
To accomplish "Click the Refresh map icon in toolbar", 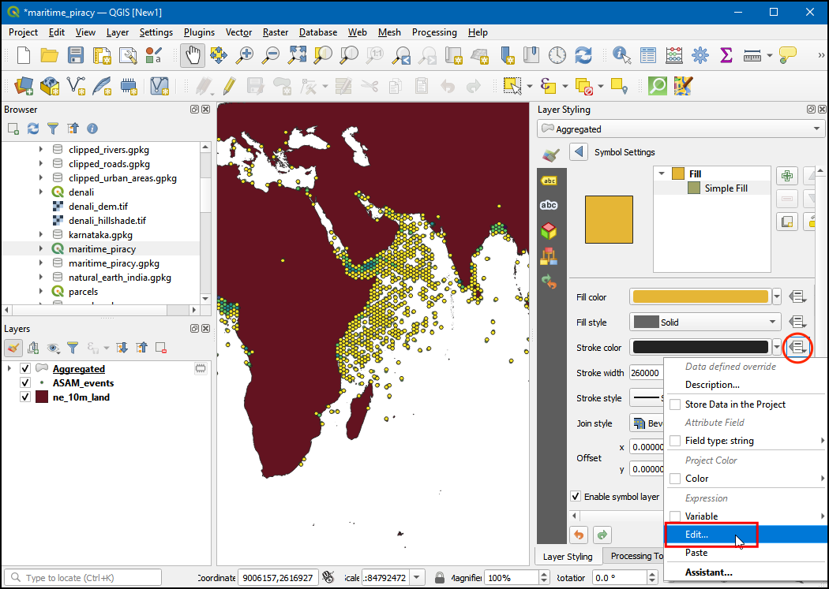I will point(583,55).
